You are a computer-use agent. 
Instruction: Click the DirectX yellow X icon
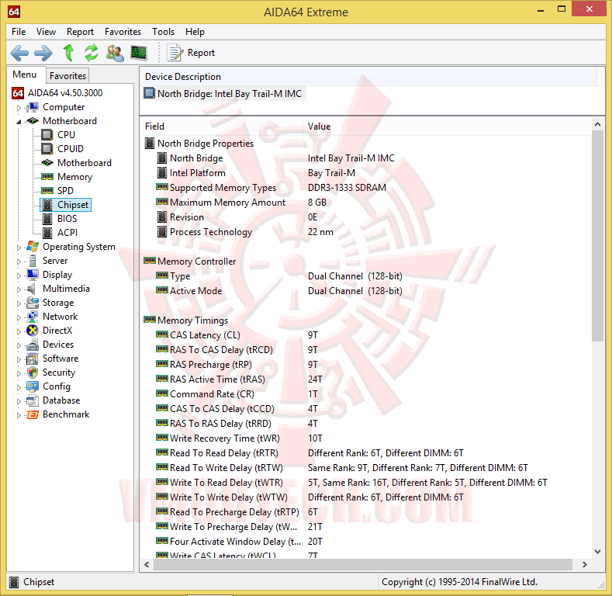tap(33, 331)
